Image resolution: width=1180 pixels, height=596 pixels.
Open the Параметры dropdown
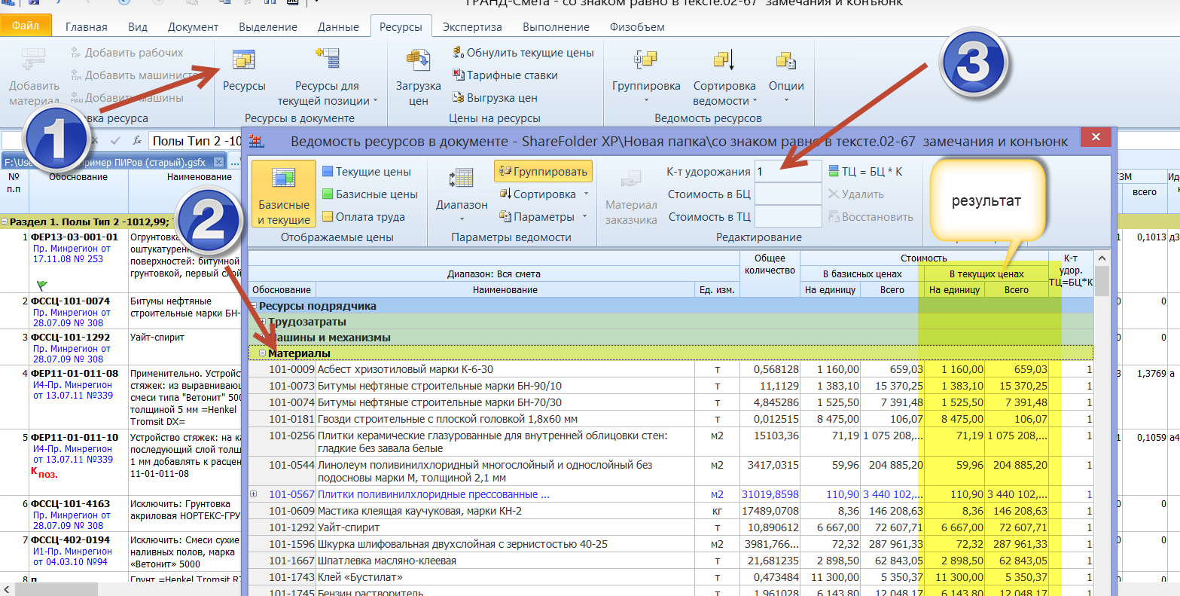coord(543,217)
